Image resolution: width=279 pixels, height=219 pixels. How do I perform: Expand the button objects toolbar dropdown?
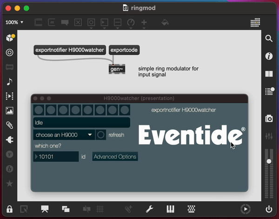[91, 28]
